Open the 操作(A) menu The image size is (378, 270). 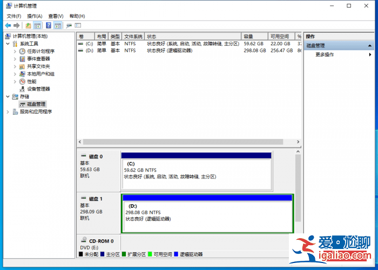point(35,16)
